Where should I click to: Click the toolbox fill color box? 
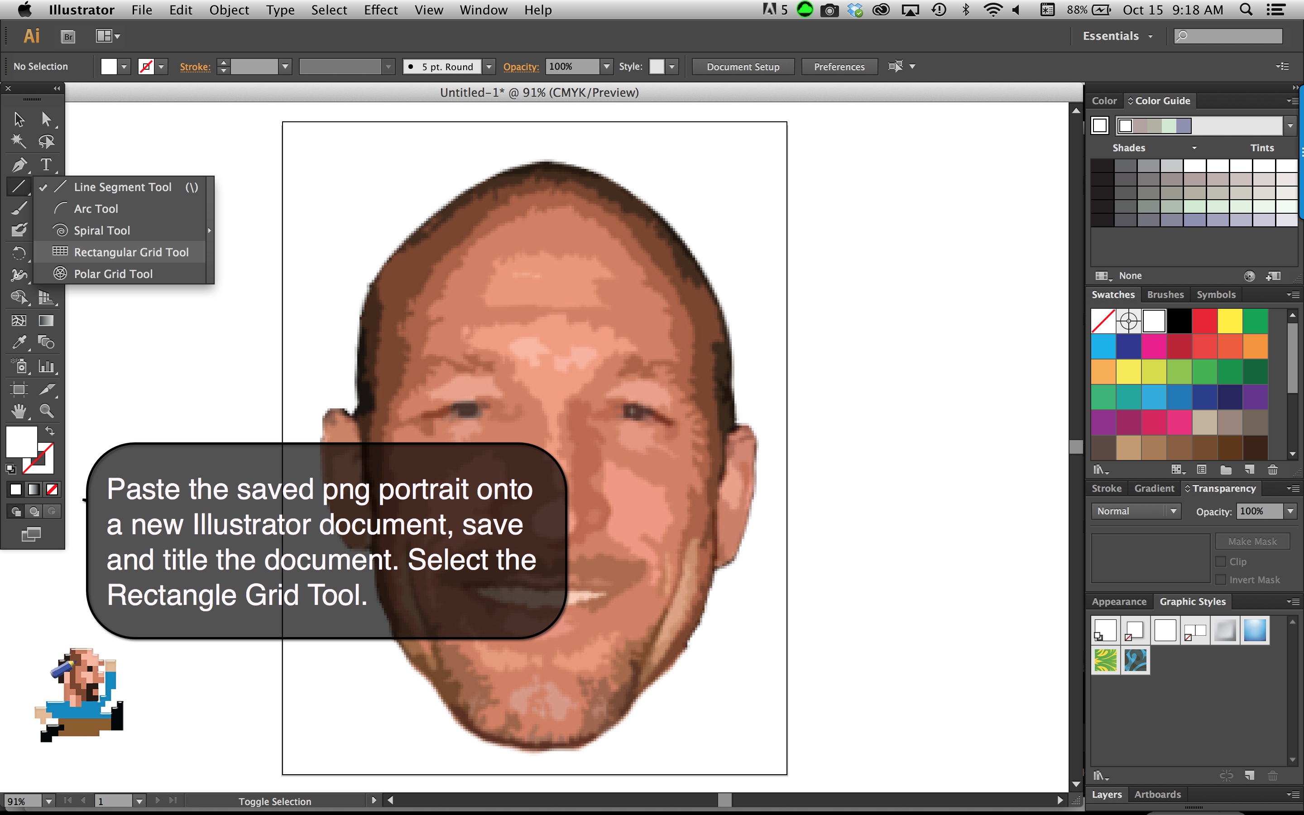click(21, 441)
